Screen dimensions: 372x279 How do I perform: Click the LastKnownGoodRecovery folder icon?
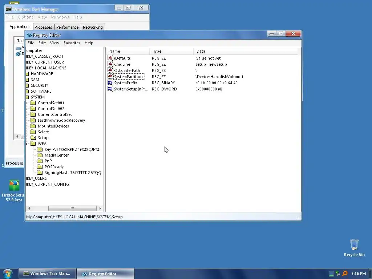point(33,120)
